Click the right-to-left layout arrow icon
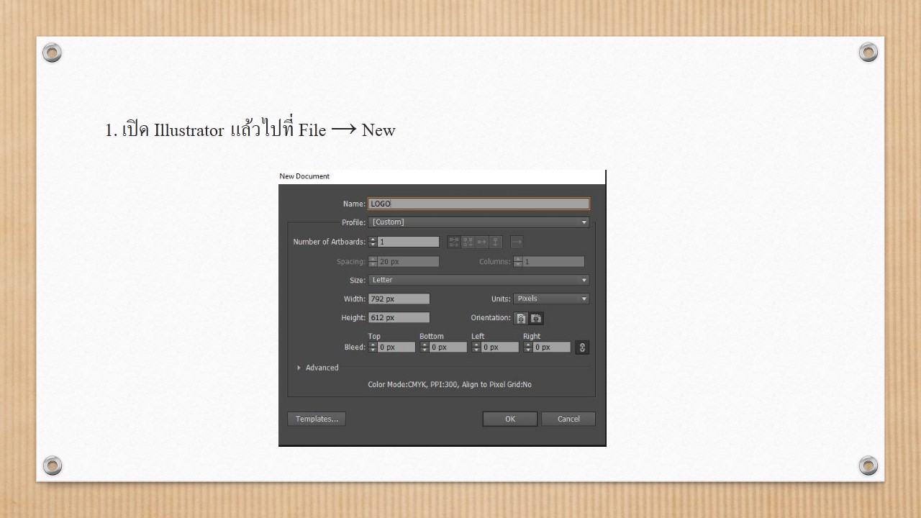 517,242
